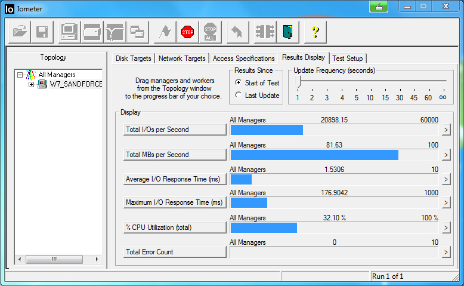Click Maximum I/O Response Time (ms) button

click(x=175, y=202)
